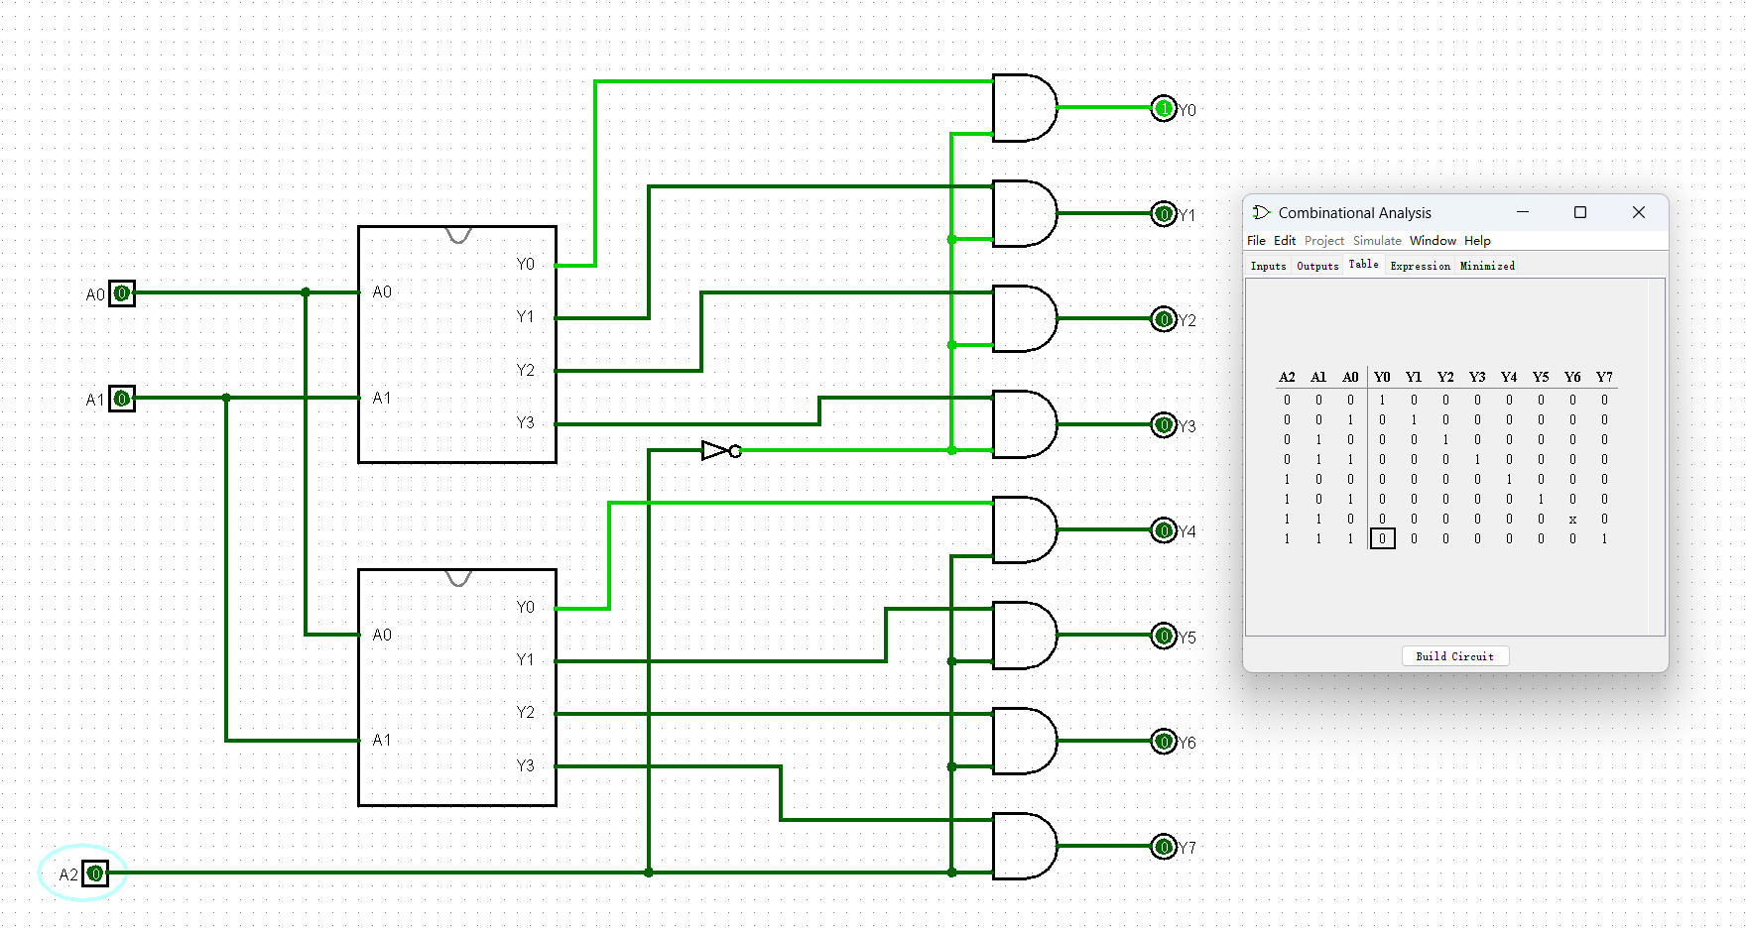Select the AND gate driving output Y7

(x=1024, y=847)
